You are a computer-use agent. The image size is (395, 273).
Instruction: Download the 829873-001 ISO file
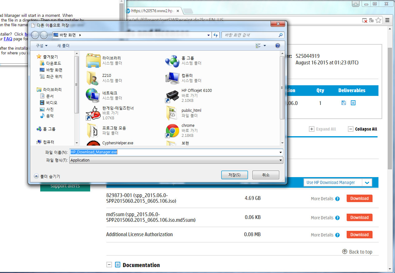359,199
